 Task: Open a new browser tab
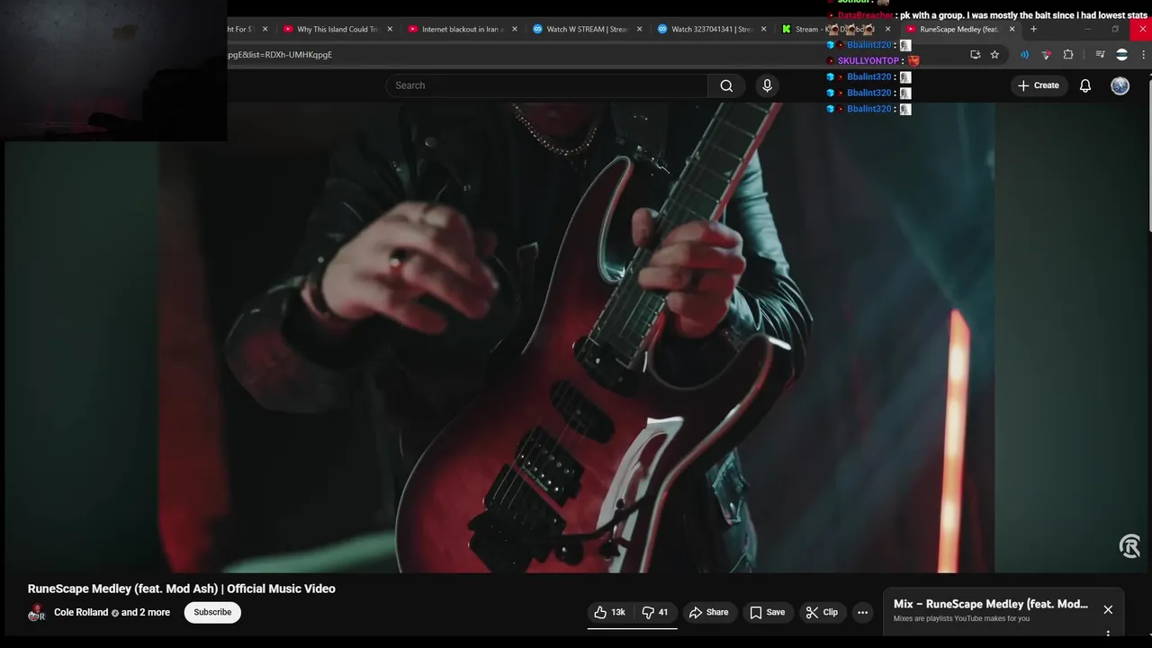[x=1033, y=29]
